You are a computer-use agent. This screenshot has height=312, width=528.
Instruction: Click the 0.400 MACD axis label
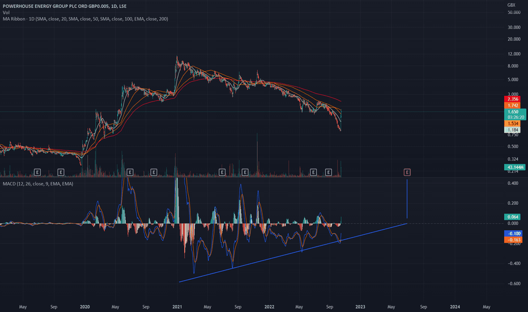point(513,183)
